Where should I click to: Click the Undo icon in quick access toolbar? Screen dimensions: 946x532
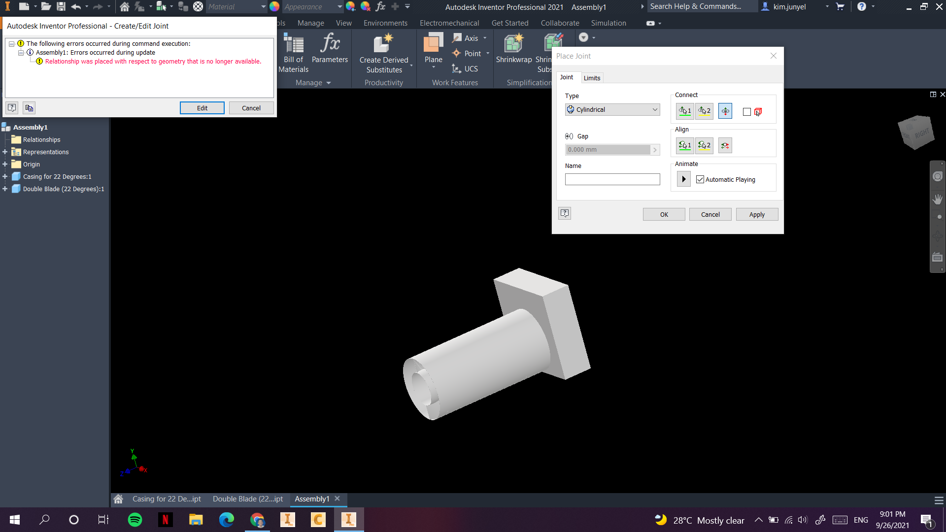coord(76,7)
